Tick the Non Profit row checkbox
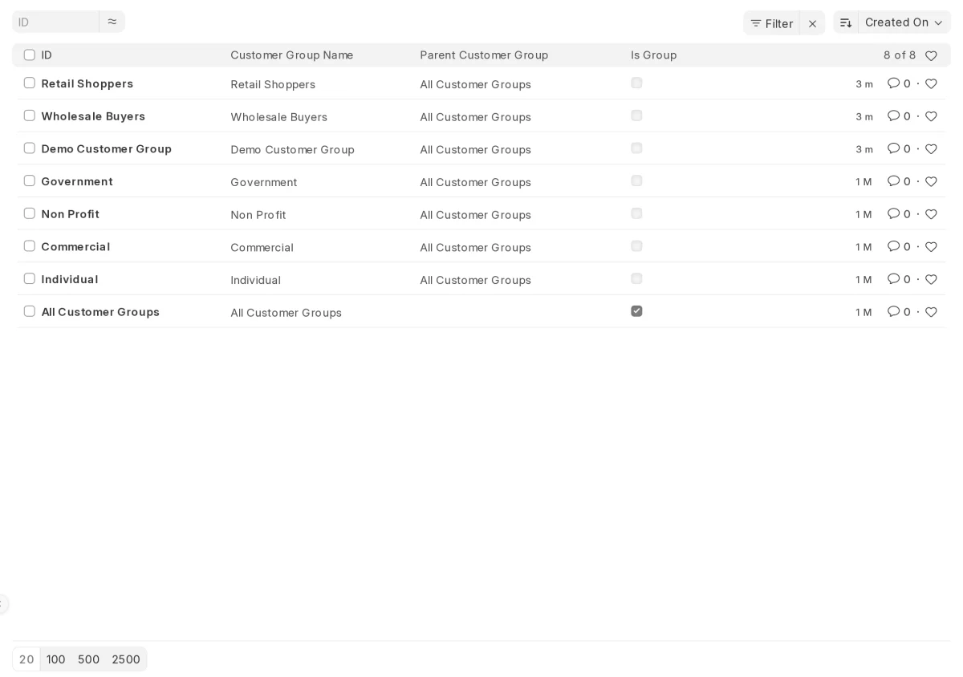 (x=30, y=213)
